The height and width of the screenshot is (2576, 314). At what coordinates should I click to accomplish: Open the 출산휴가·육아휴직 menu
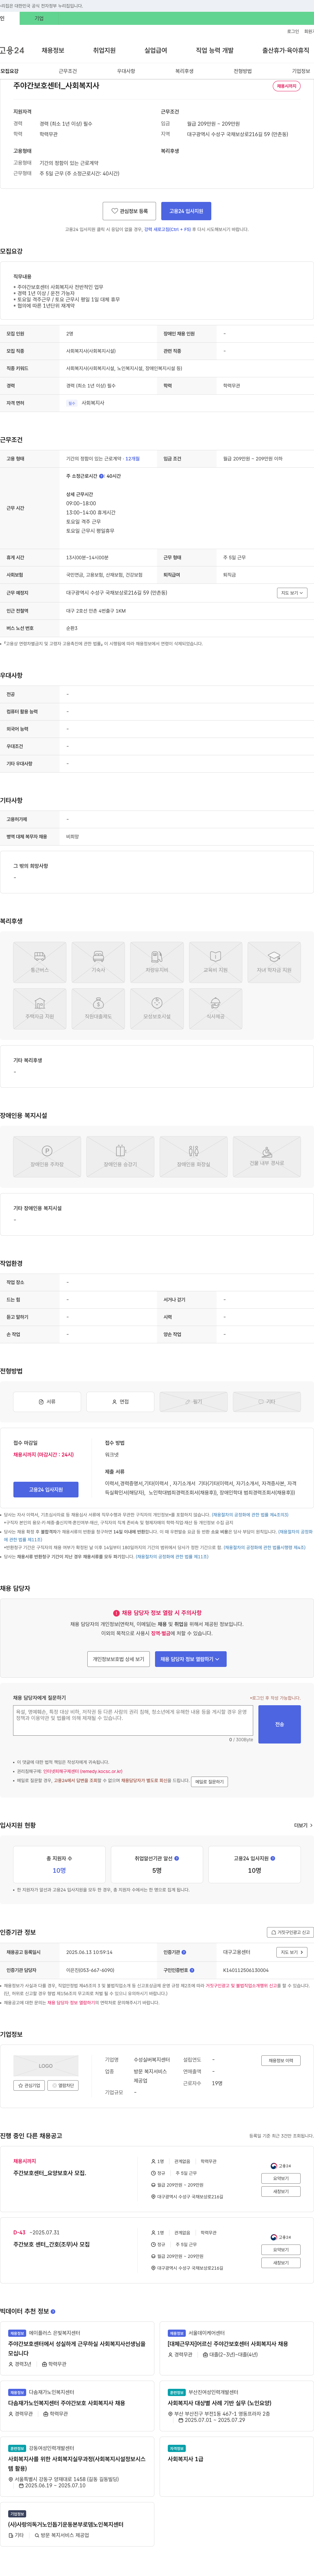[x=286, y=50]
